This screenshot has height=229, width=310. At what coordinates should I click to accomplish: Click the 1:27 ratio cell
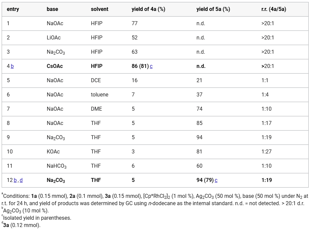tap(266, 152)
